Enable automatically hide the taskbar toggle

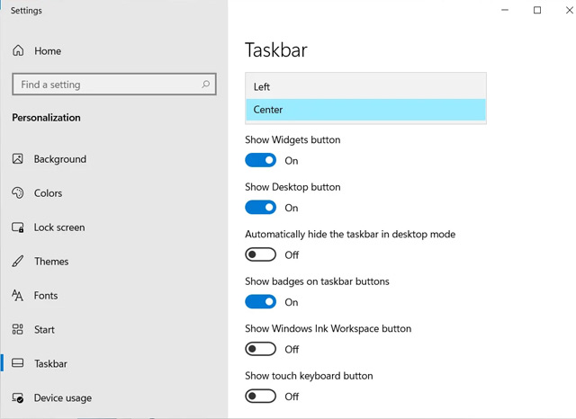[x=260, y=254]
